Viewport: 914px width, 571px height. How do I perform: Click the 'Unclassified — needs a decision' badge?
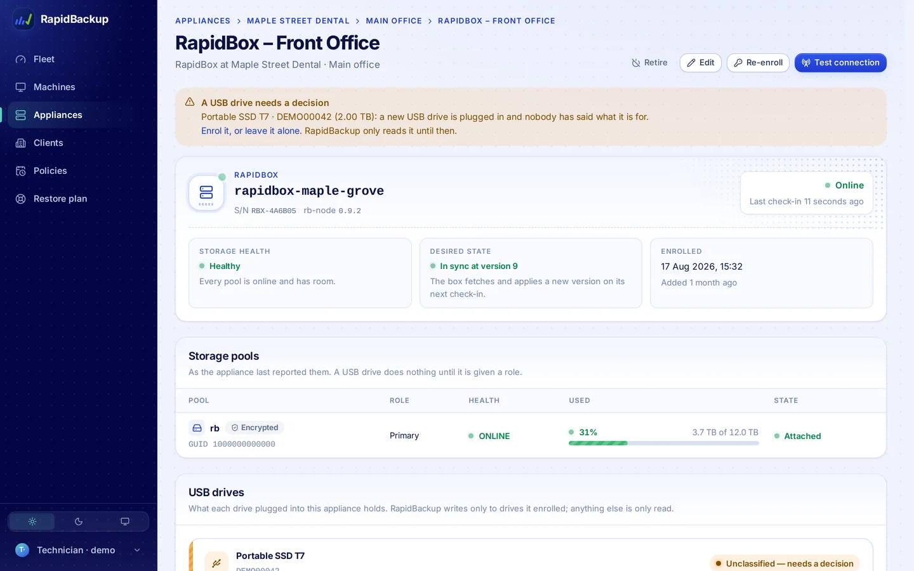click(x=785, y=563)
